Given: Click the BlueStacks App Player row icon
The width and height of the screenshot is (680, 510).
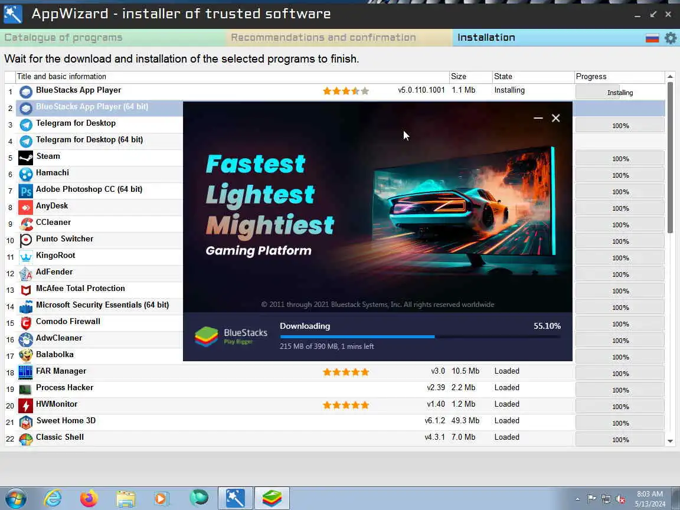Looking at the screenshot, I should tap(26, 92).
